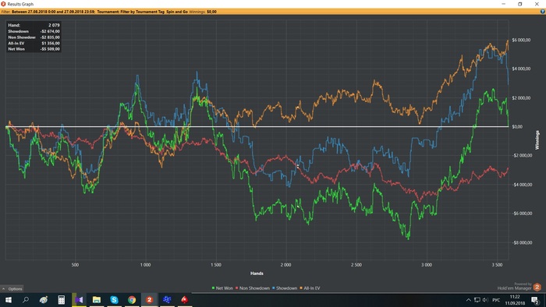
Task: Open Google Chrome from the taskbar
Action: [x=132, y=300]
